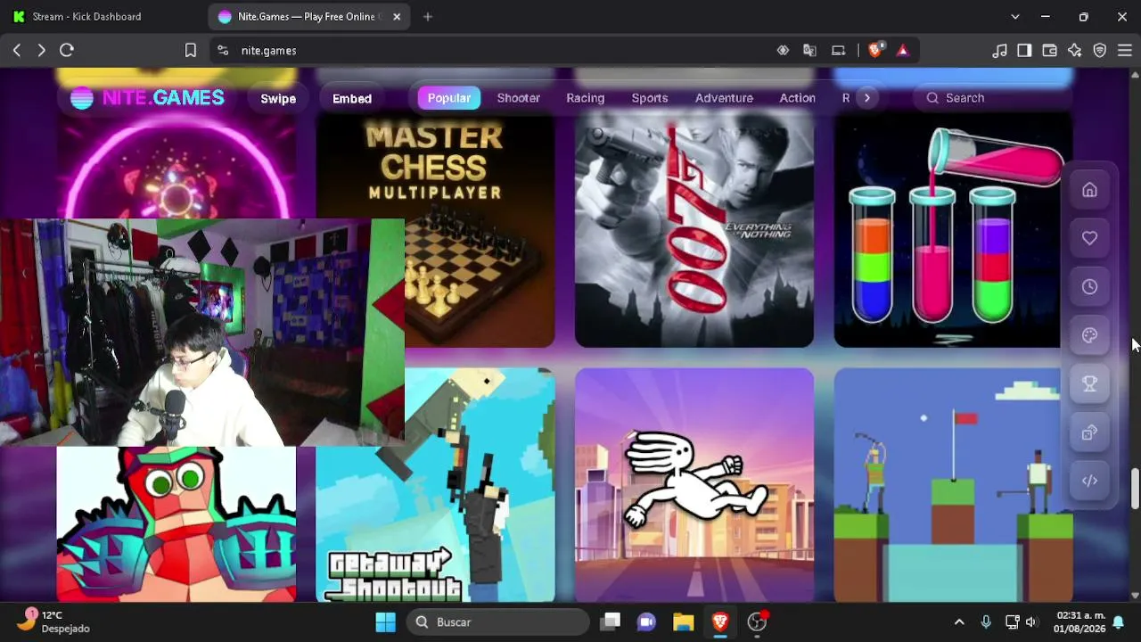Image resolution: width=1141 pixels, height=642 pixels.
Task: Click the microphone tray icon
Action: point(986,622)
